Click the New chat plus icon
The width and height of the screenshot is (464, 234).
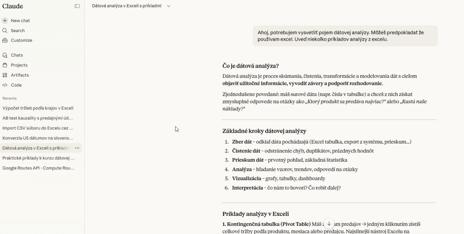click(x=5, y=20)
